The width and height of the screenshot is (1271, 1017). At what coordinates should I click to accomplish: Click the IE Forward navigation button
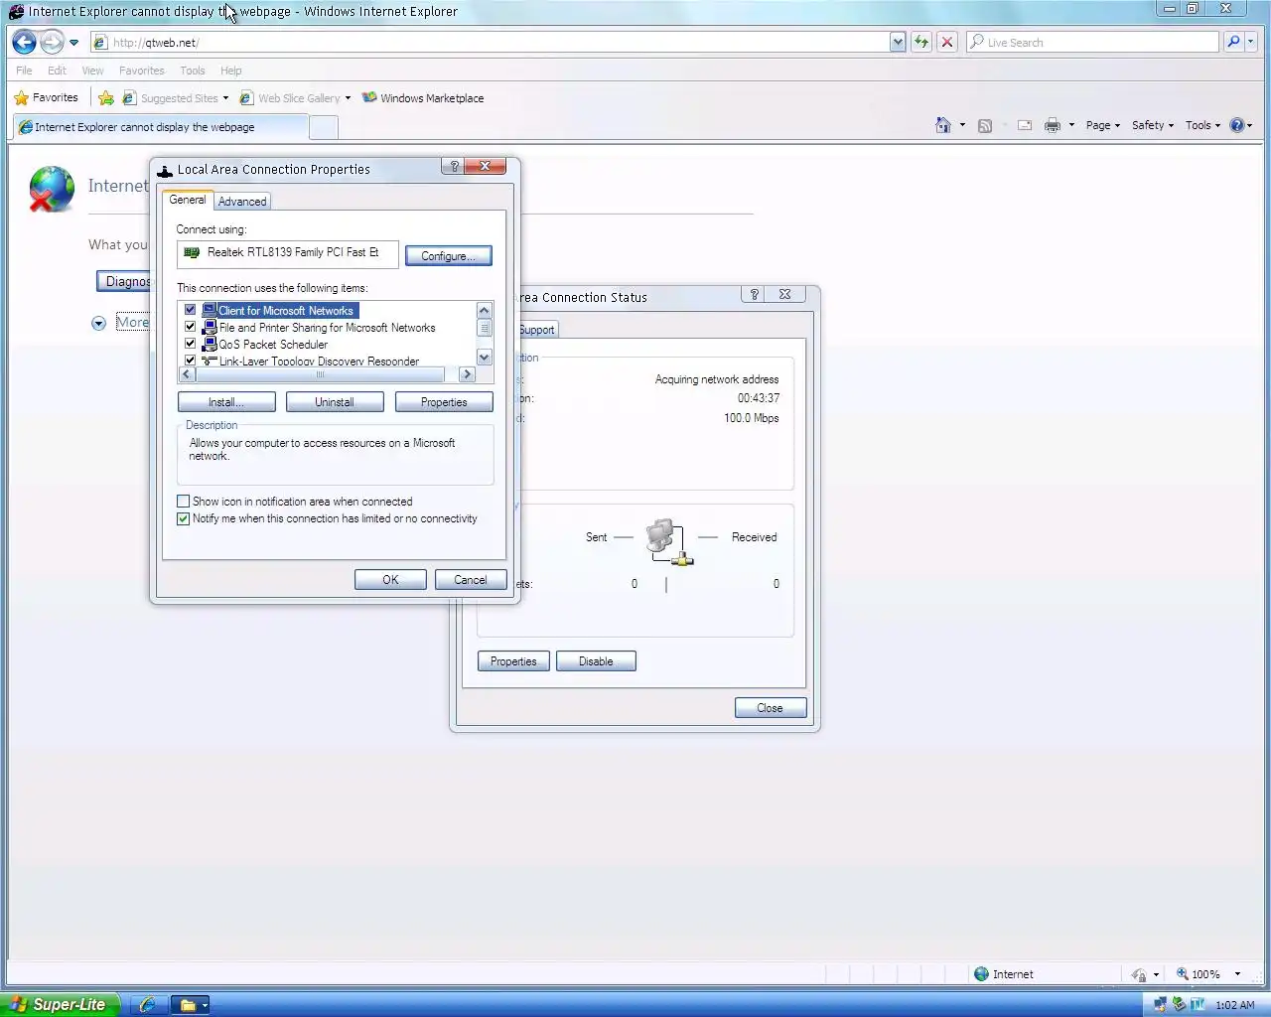[52, 42]
